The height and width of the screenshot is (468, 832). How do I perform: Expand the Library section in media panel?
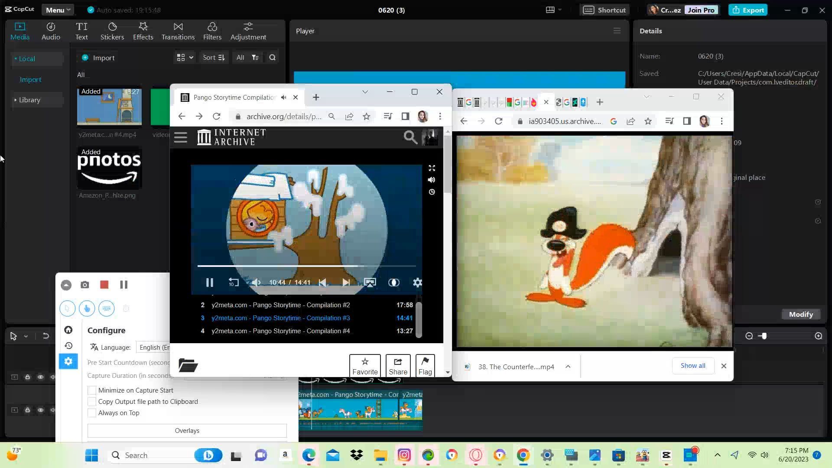coord(29,100)
